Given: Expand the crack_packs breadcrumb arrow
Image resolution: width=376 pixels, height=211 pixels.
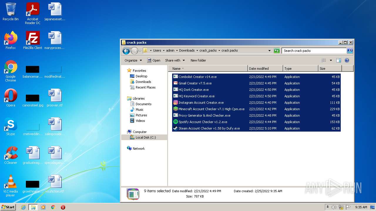Looking at the screenshot, I should (219, 50).
